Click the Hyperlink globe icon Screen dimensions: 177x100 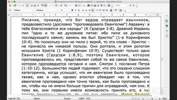coord(76,5)
